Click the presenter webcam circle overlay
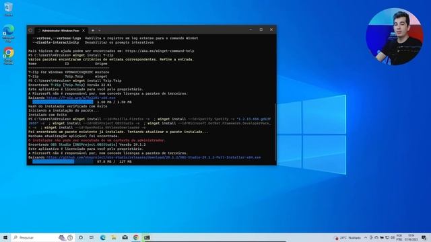The image size is (431, 242). coord(395,36)
